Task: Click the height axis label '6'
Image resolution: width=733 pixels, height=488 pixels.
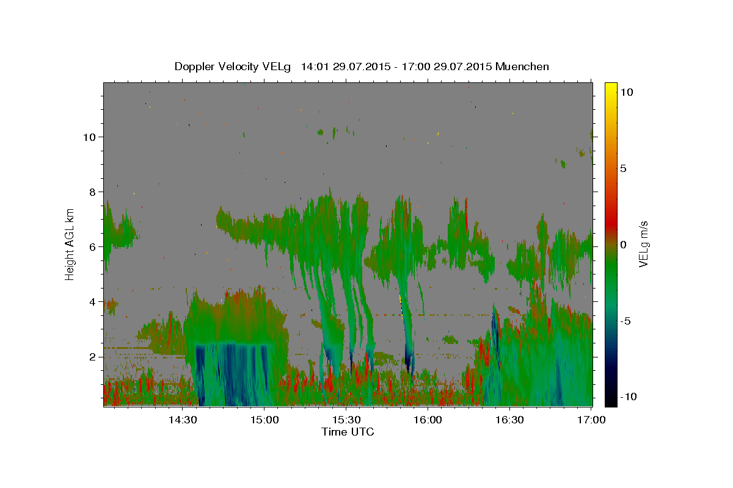Action: 93,247
